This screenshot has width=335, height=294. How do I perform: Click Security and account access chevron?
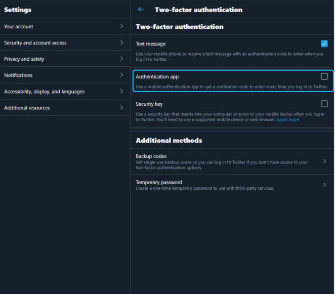[x=121, y=43]
